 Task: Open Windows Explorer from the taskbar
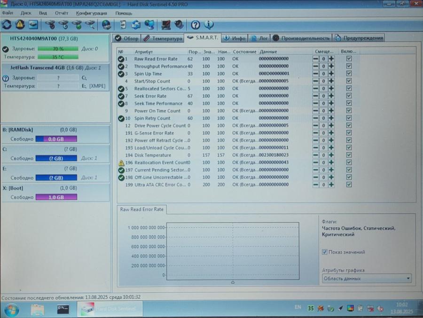(37, 309)
